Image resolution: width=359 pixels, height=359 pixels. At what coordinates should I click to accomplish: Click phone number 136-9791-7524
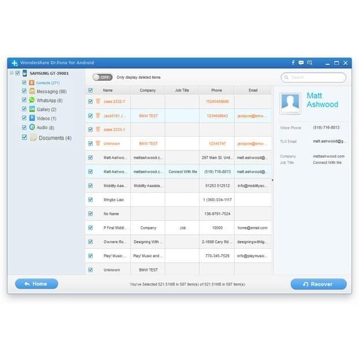[x=217, y=214]
